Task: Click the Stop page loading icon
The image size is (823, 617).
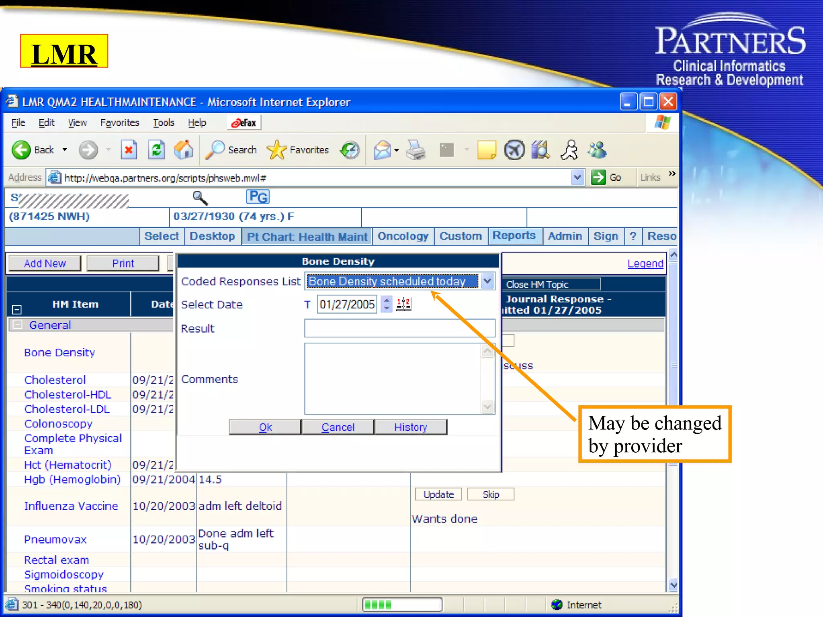Action: [129, 150]
